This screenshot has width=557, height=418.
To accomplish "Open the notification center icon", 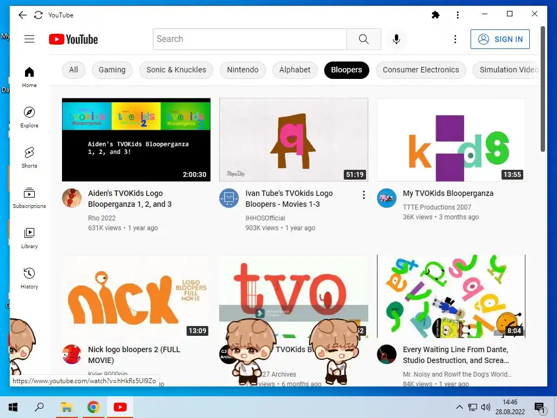I will [540, 408].
